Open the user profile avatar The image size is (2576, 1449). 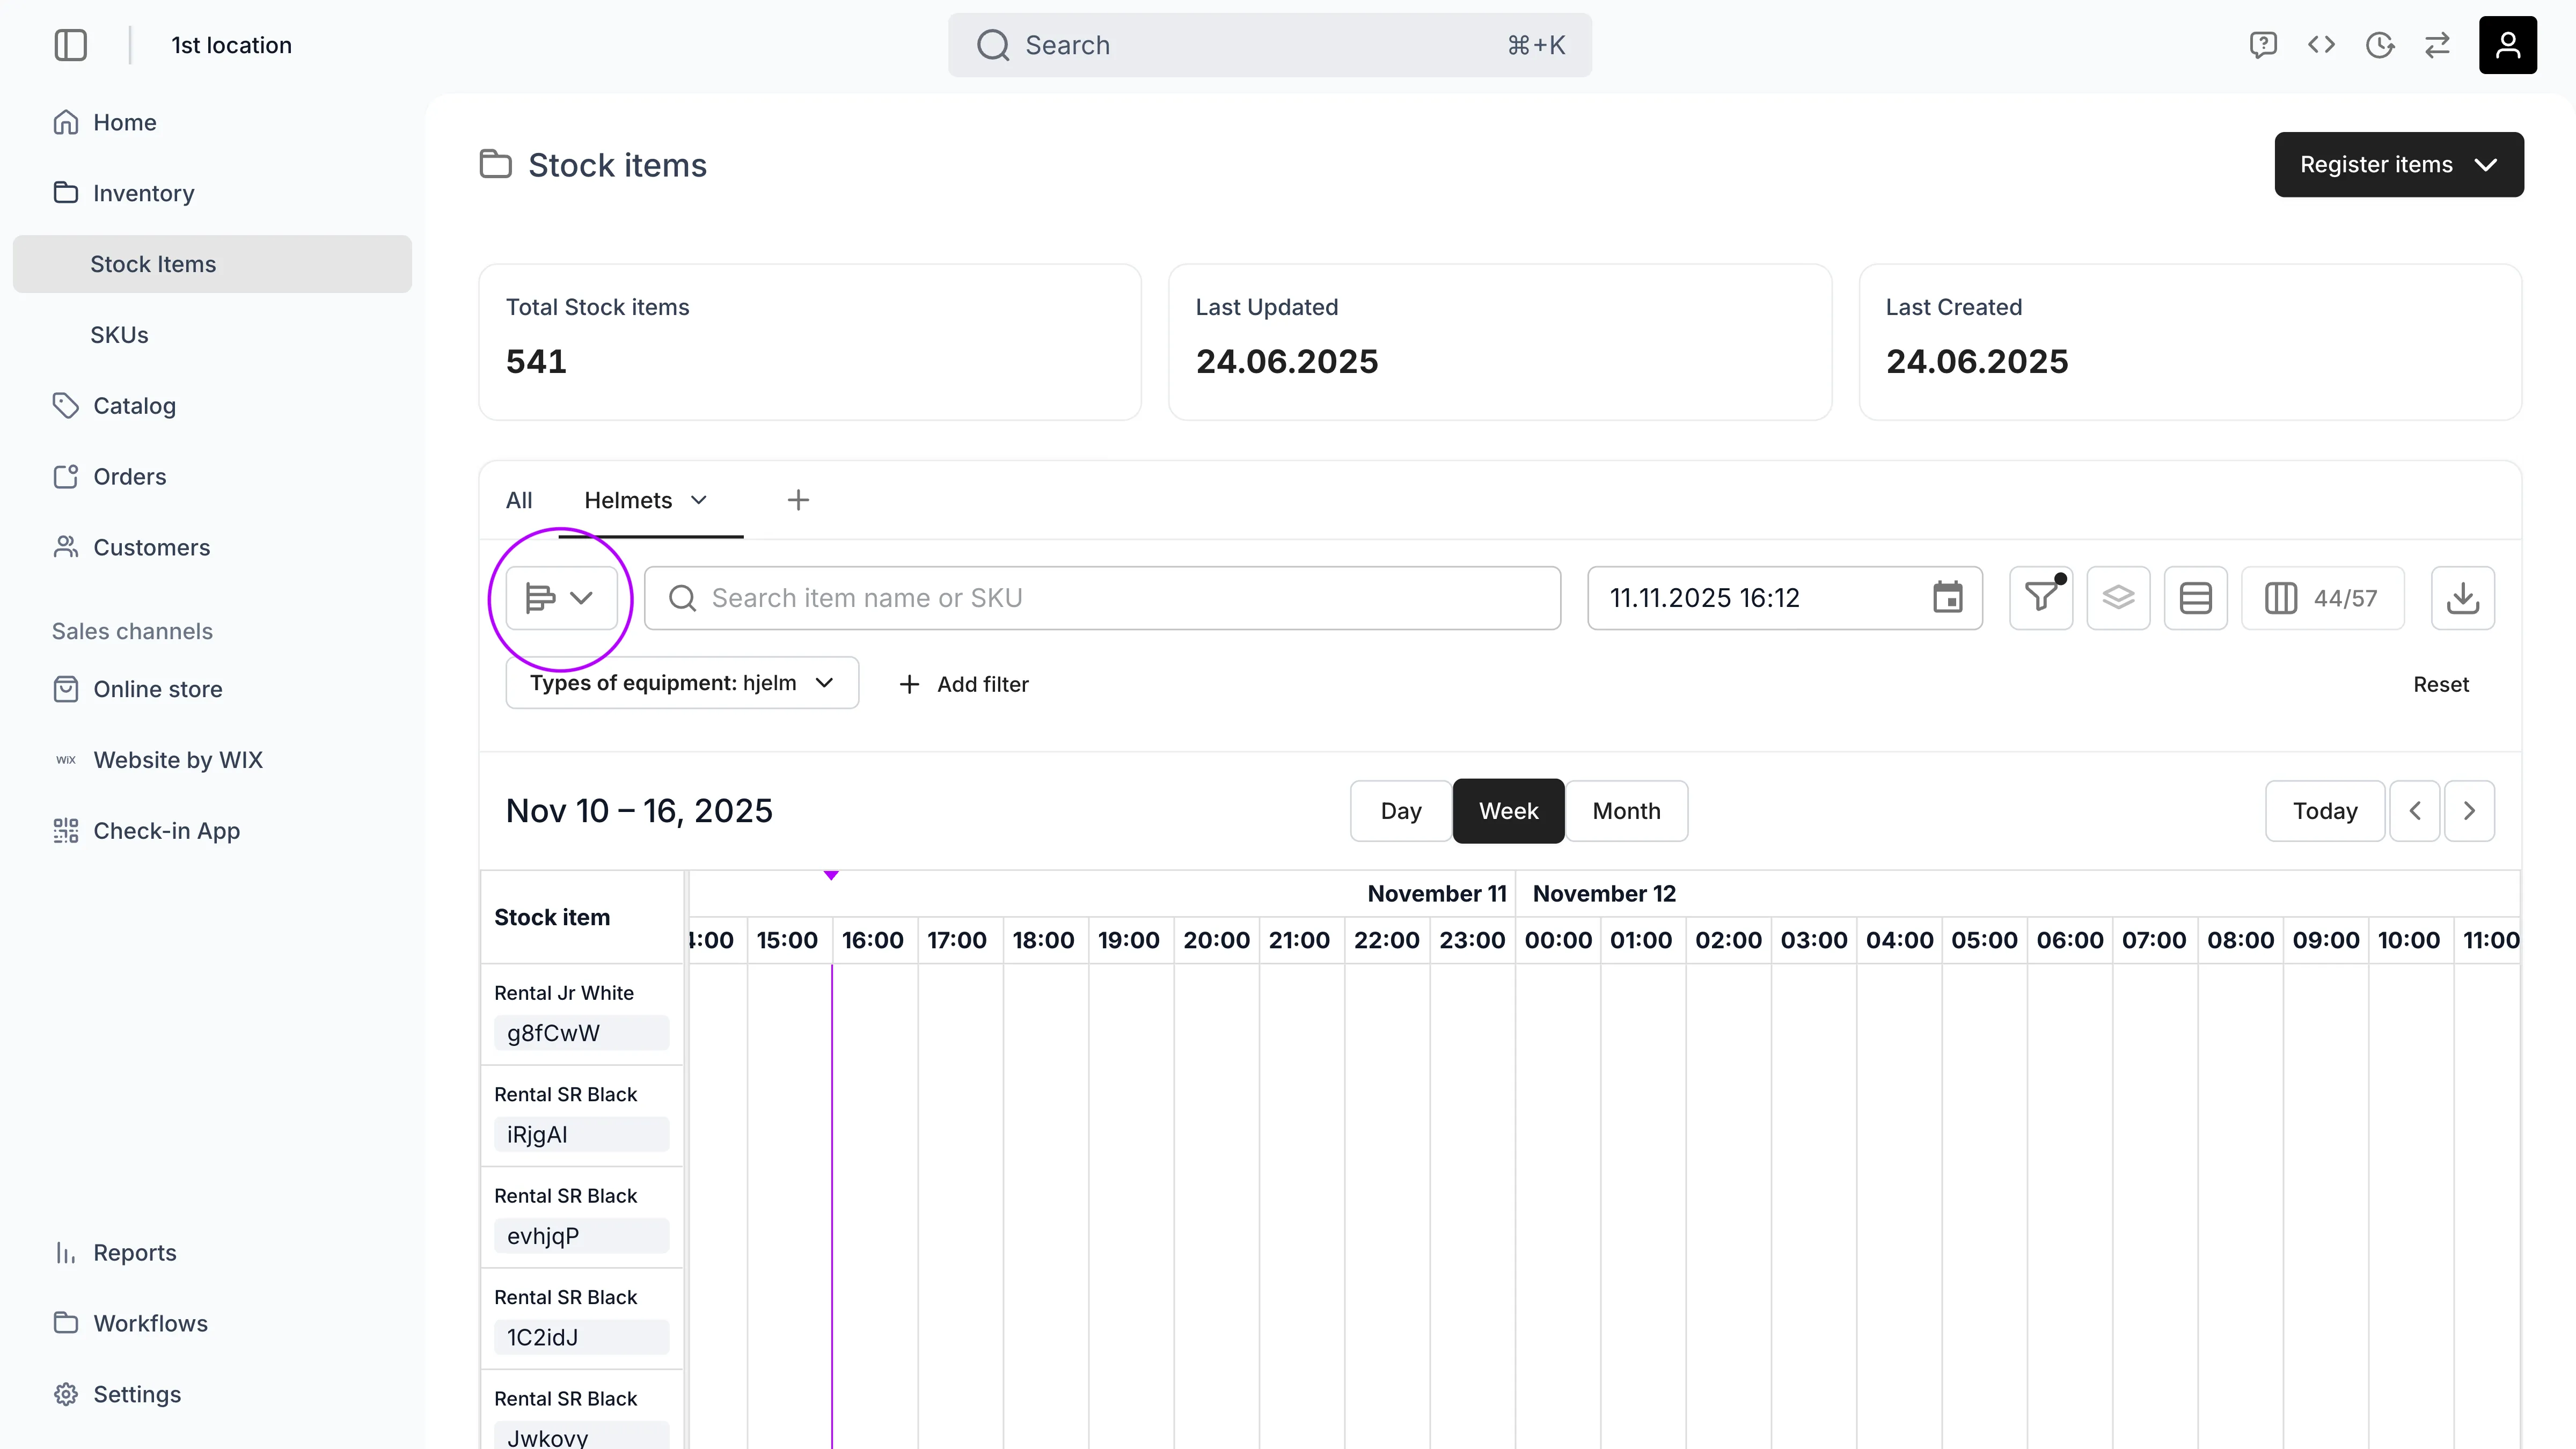coord(2507,45)
